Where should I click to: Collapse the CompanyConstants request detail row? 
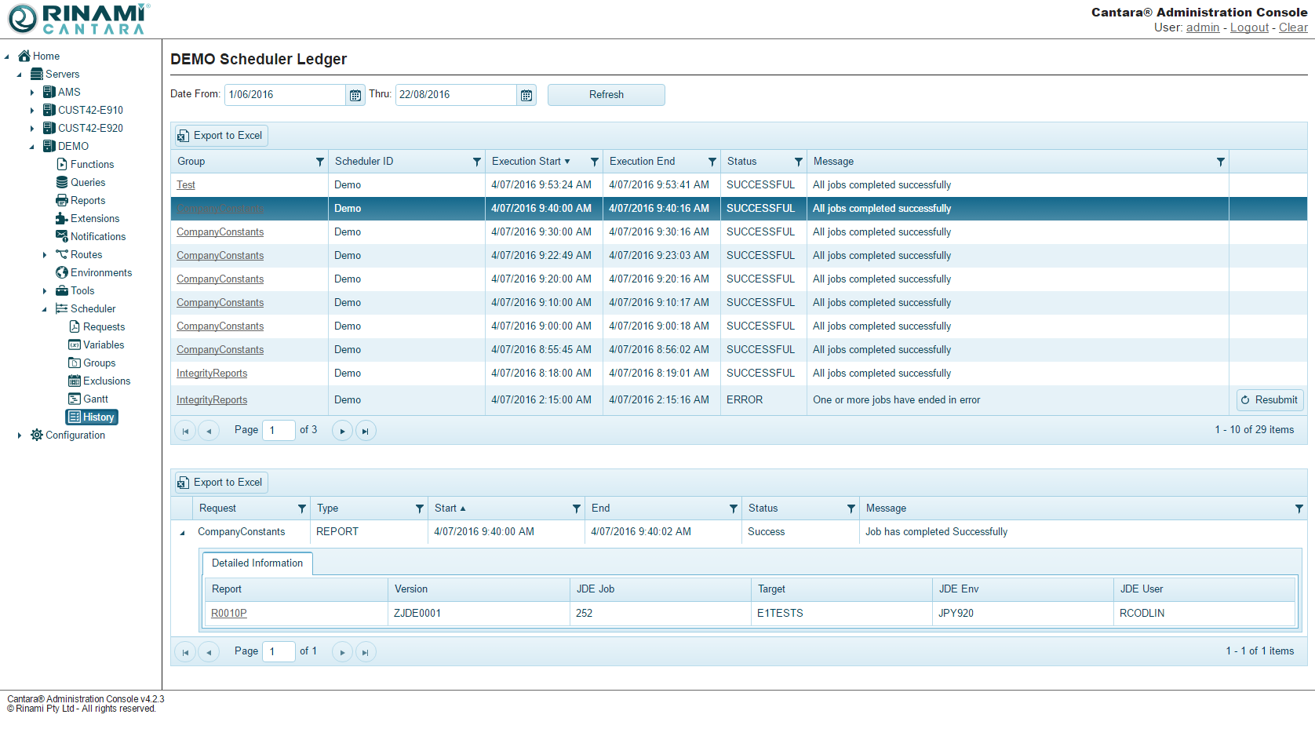click(183, 533)
